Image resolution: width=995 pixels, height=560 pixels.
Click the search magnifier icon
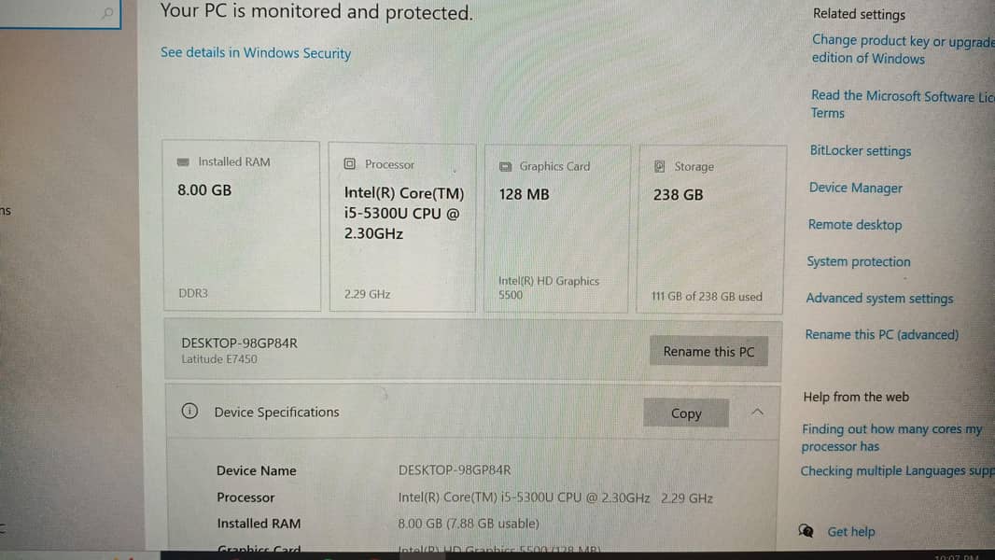click(x=108, y=13)
